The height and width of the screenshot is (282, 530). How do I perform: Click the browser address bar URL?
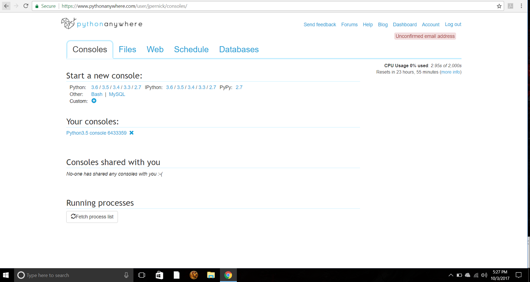pos(124,6)
